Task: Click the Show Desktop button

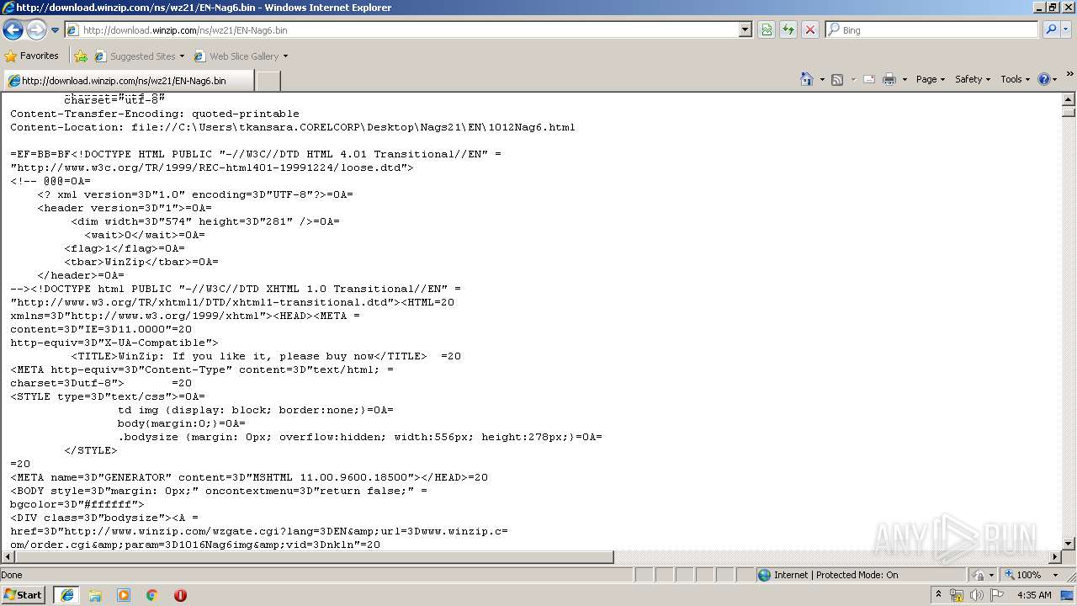Action: pyautogui.click(x=1069, y=595)
